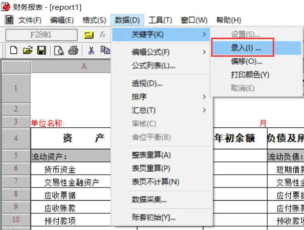
Task: Open the 工具(T) menu
Action: 160,20
